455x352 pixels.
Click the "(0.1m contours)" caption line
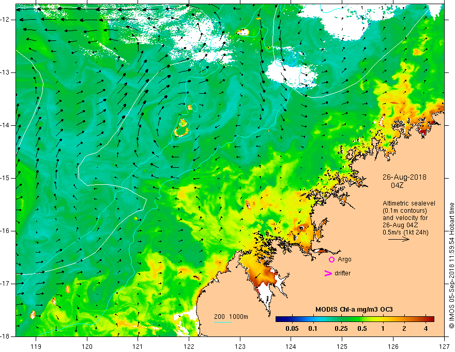click(x=405, y=211)
